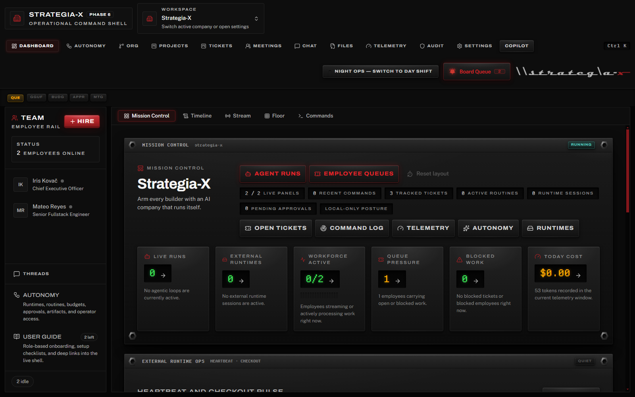Select the BUDG filter chip
635x397 pixels.
(58, 97)
